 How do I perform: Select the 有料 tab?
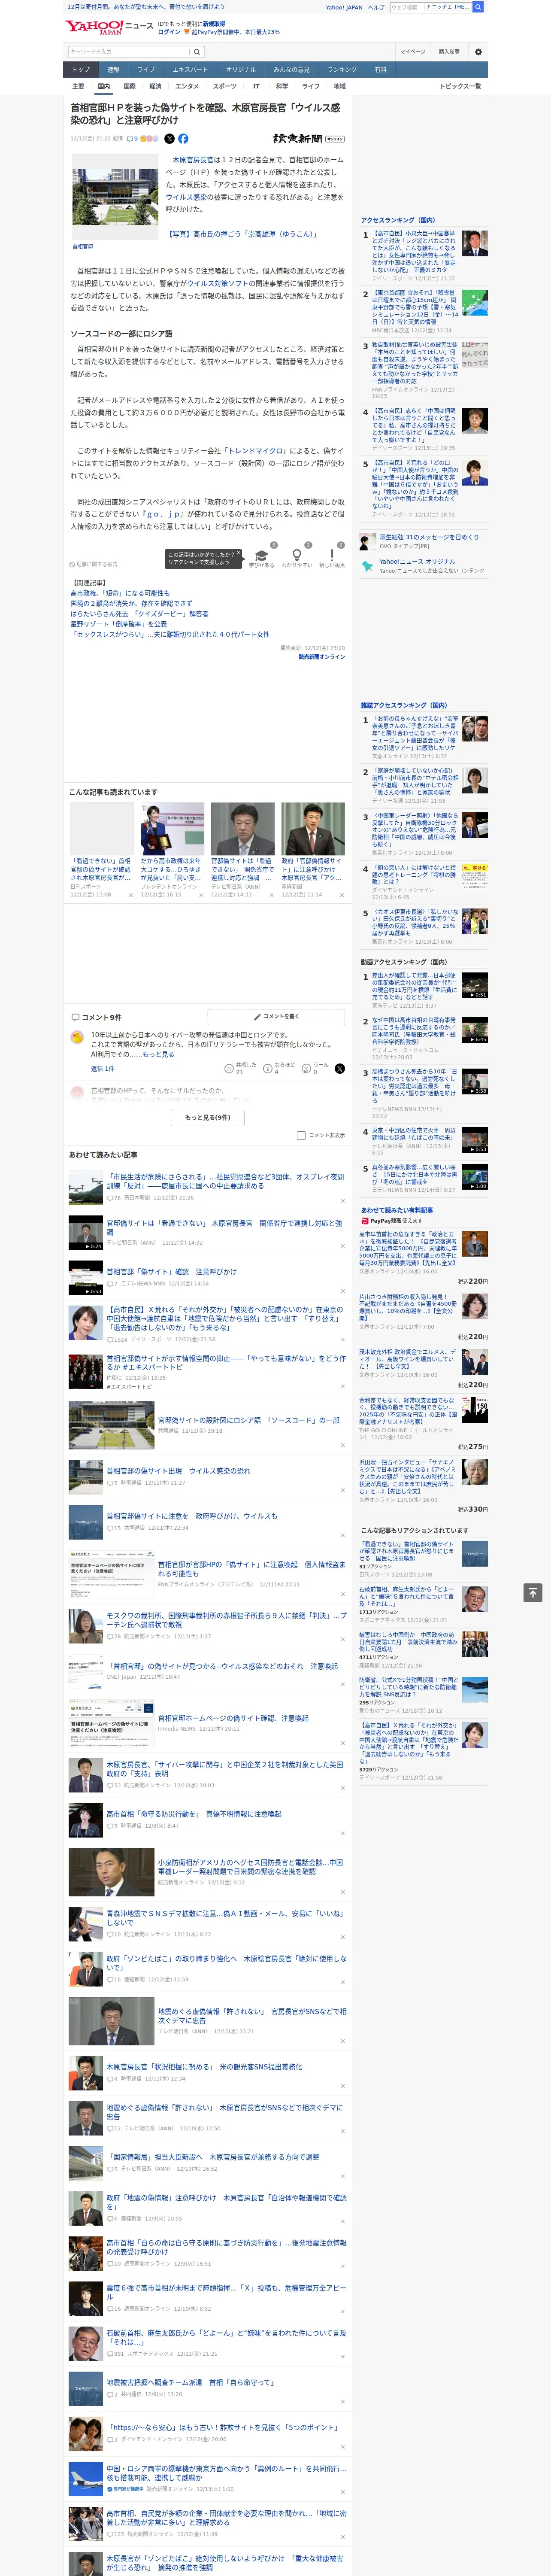(x=380, y=70)
